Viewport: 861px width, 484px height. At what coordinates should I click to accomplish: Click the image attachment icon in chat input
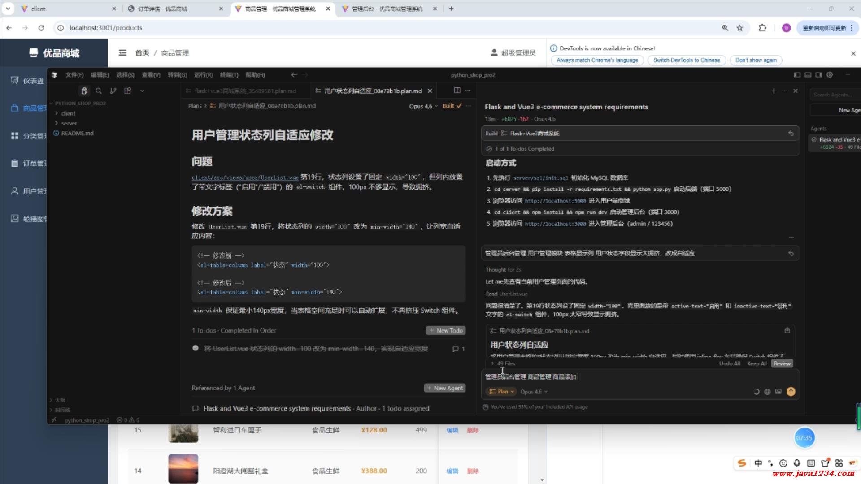click(x=778, y=392)
